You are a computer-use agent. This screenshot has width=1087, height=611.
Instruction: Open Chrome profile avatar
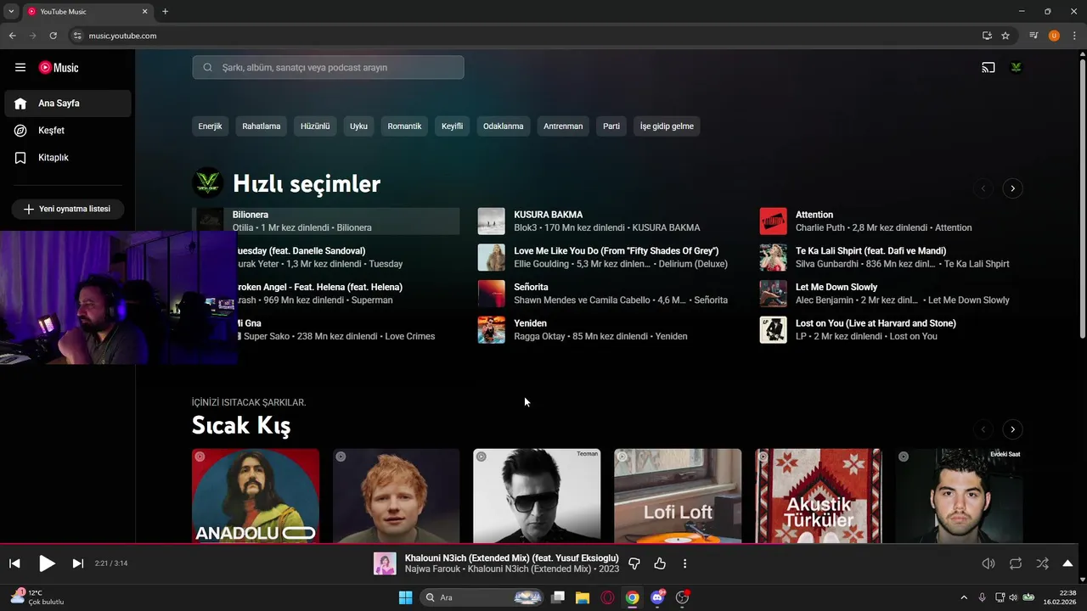click(1054, 36)
